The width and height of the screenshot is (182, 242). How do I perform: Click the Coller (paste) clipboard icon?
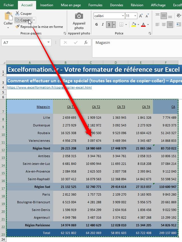click(9, 16)
